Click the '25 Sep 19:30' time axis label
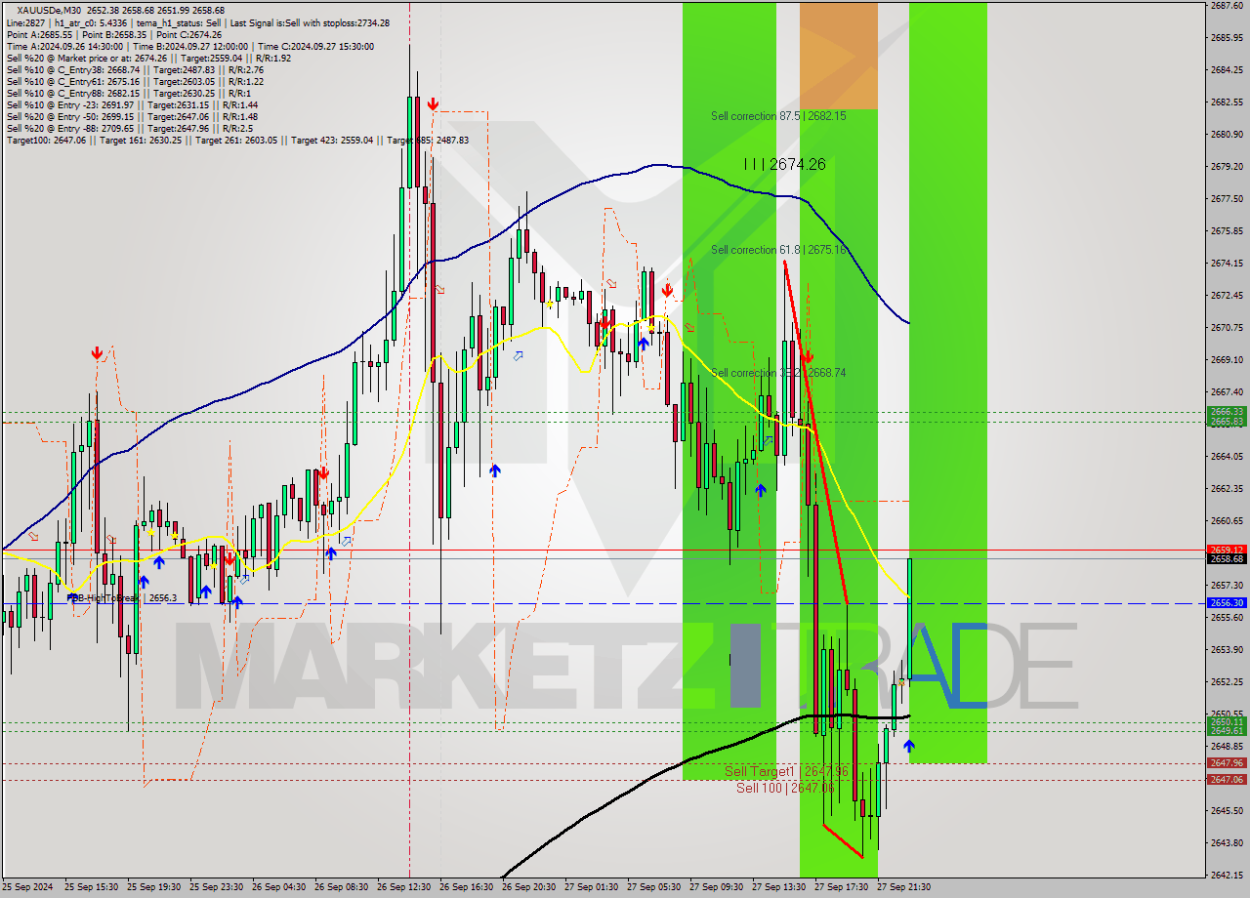1250x898 pixels. 153,887
